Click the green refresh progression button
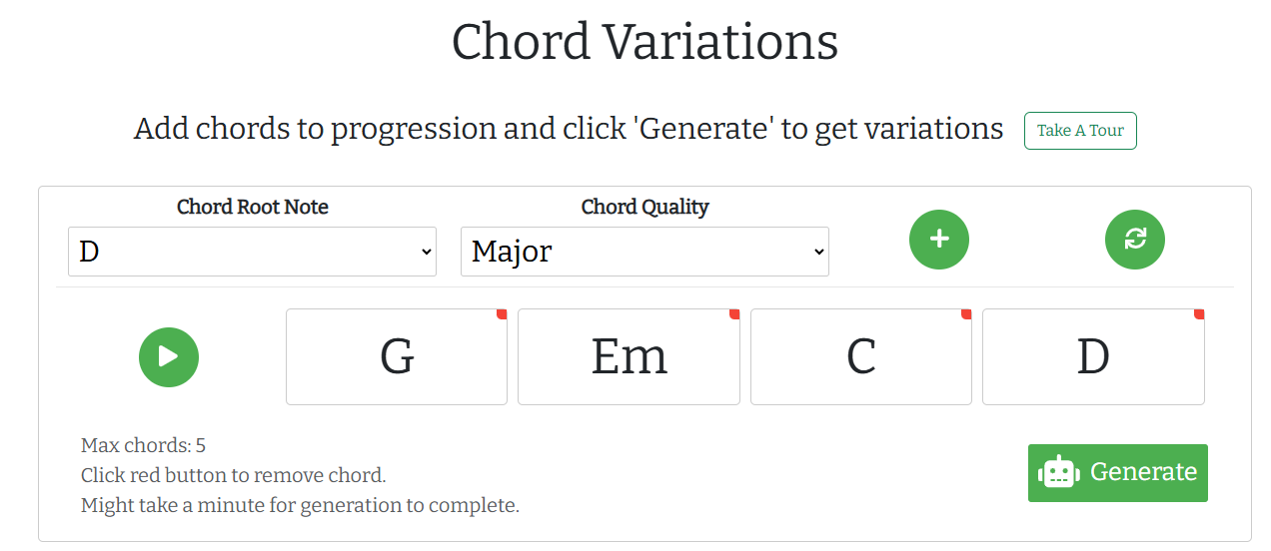This screenshot has width=1271, height=551. (1134, 240)
